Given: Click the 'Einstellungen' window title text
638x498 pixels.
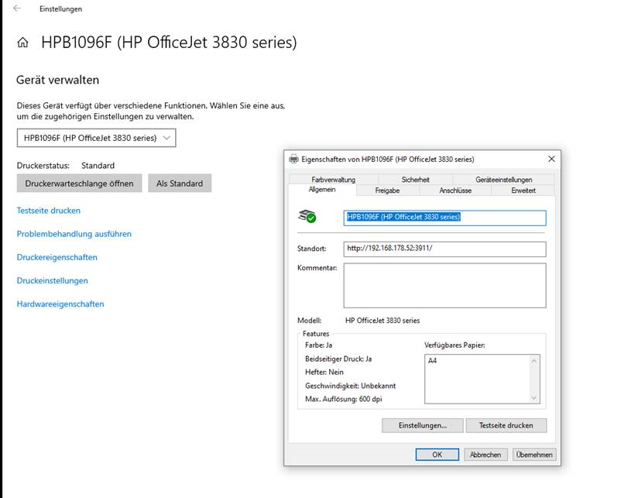Looking at the screenshot, I should click(x=60, y=9).
